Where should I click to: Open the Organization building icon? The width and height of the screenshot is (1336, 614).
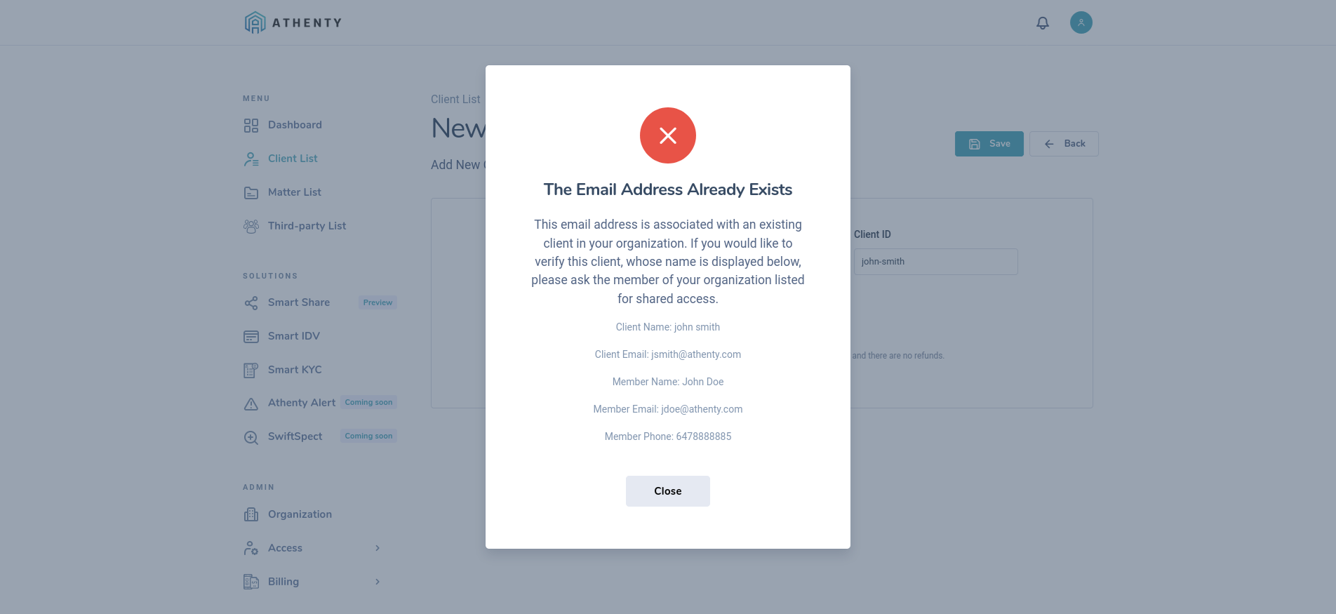coord(251,514)
